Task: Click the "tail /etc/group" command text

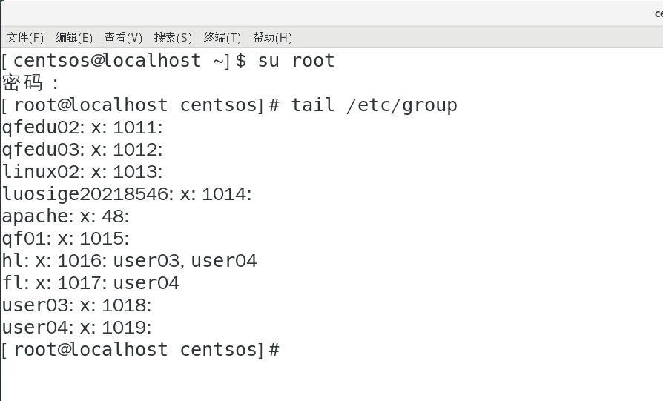Action: coord(374,105)
